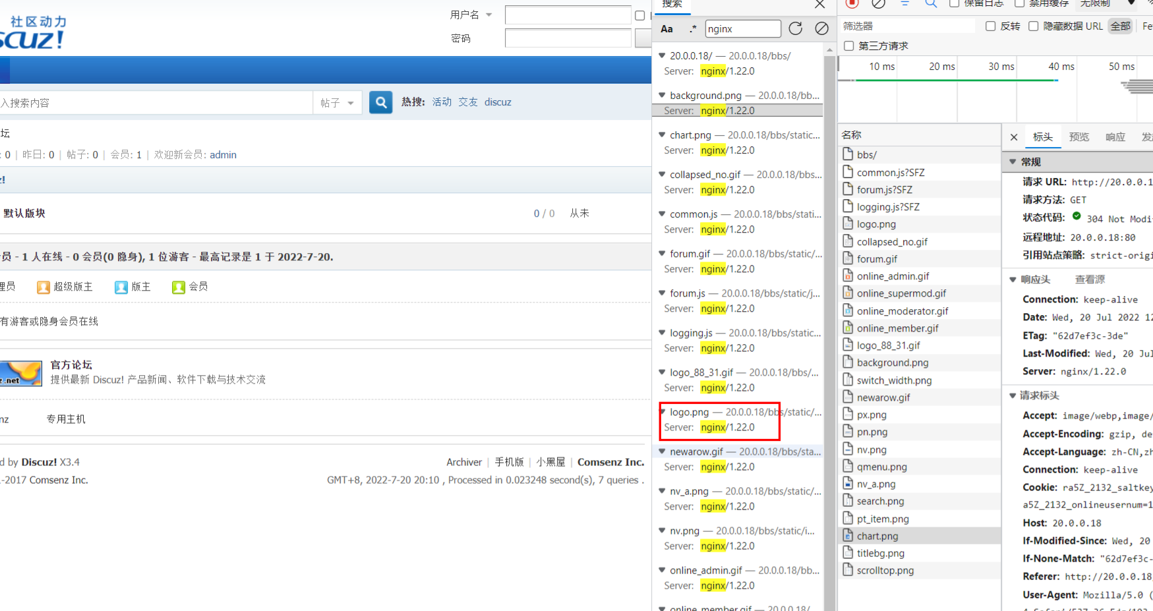The width and height of the screenshot is (1153, 611).
Task: Toggle Aa match case in search
Action: 667,29
